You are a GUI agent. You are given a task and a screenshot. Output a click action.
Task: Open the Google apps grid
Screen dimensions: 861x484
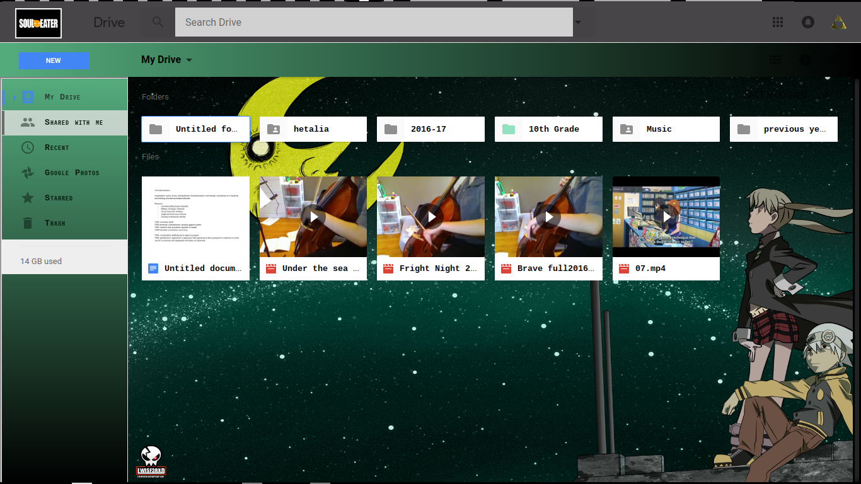tap(778, 22)
